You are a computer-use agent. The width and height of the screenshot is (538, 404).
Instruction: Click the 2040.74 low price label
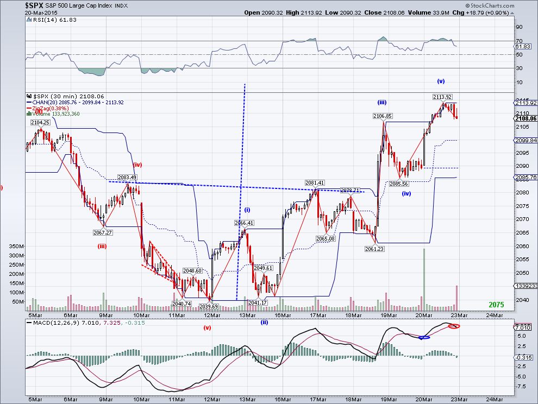(x=182, y=304)
